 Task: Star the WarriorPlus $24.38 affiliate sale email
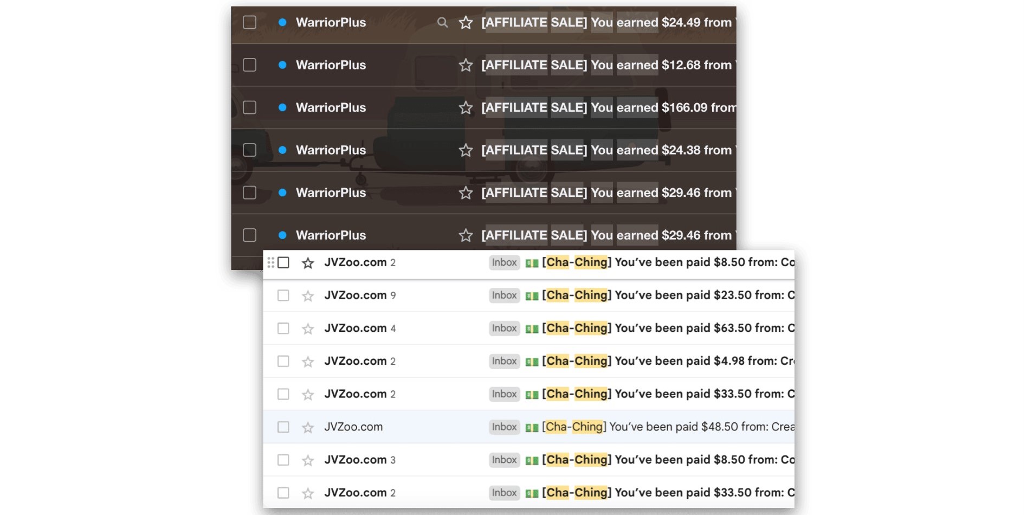[466, 150]
